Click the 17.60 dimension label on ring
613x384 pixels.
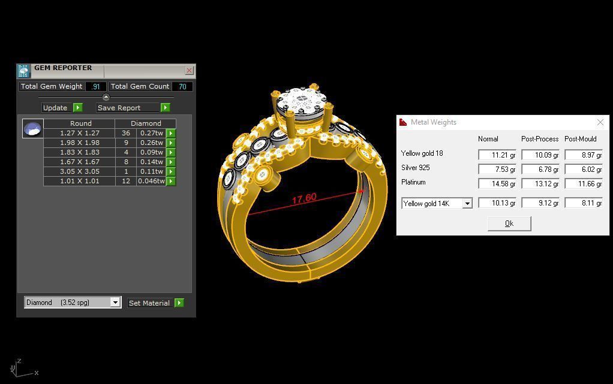[x=304, y=198]
